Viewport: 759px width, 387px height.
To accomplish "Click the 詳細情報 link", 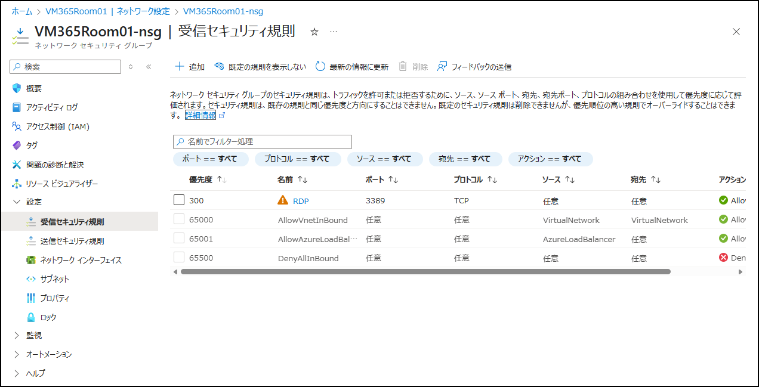I will (x=200, y=115).
